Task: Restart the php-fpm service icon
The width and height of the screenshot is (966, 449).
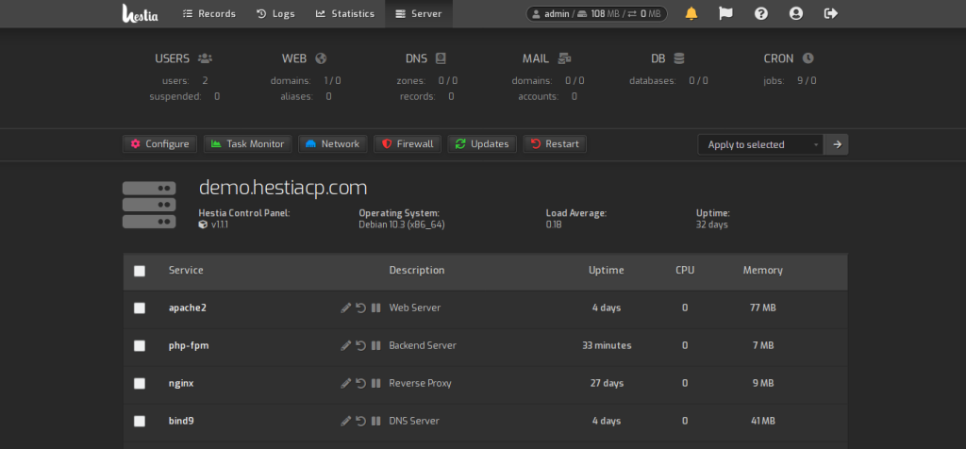Action: [361, 345]
